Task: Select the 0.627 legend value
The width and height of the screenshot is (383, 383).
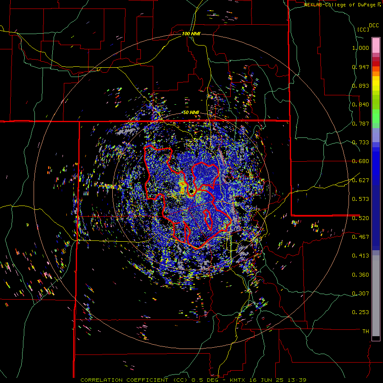Action: pyautogui.click(x=360, y=180)
